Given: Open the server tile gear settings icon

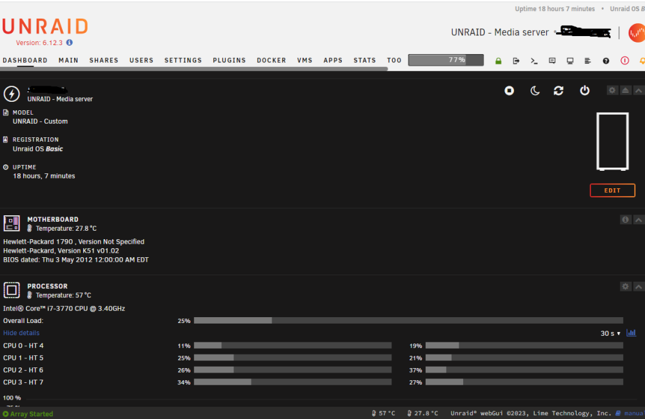Looking at the screenshot, I should tap(612, 90).
